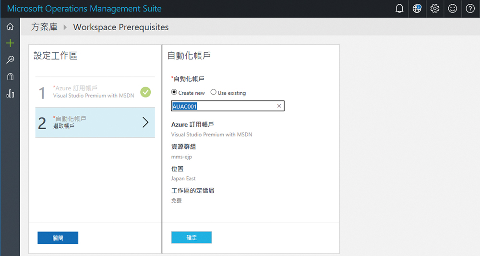Click the smiley feedback icon
480x256 pixels.
453,9
